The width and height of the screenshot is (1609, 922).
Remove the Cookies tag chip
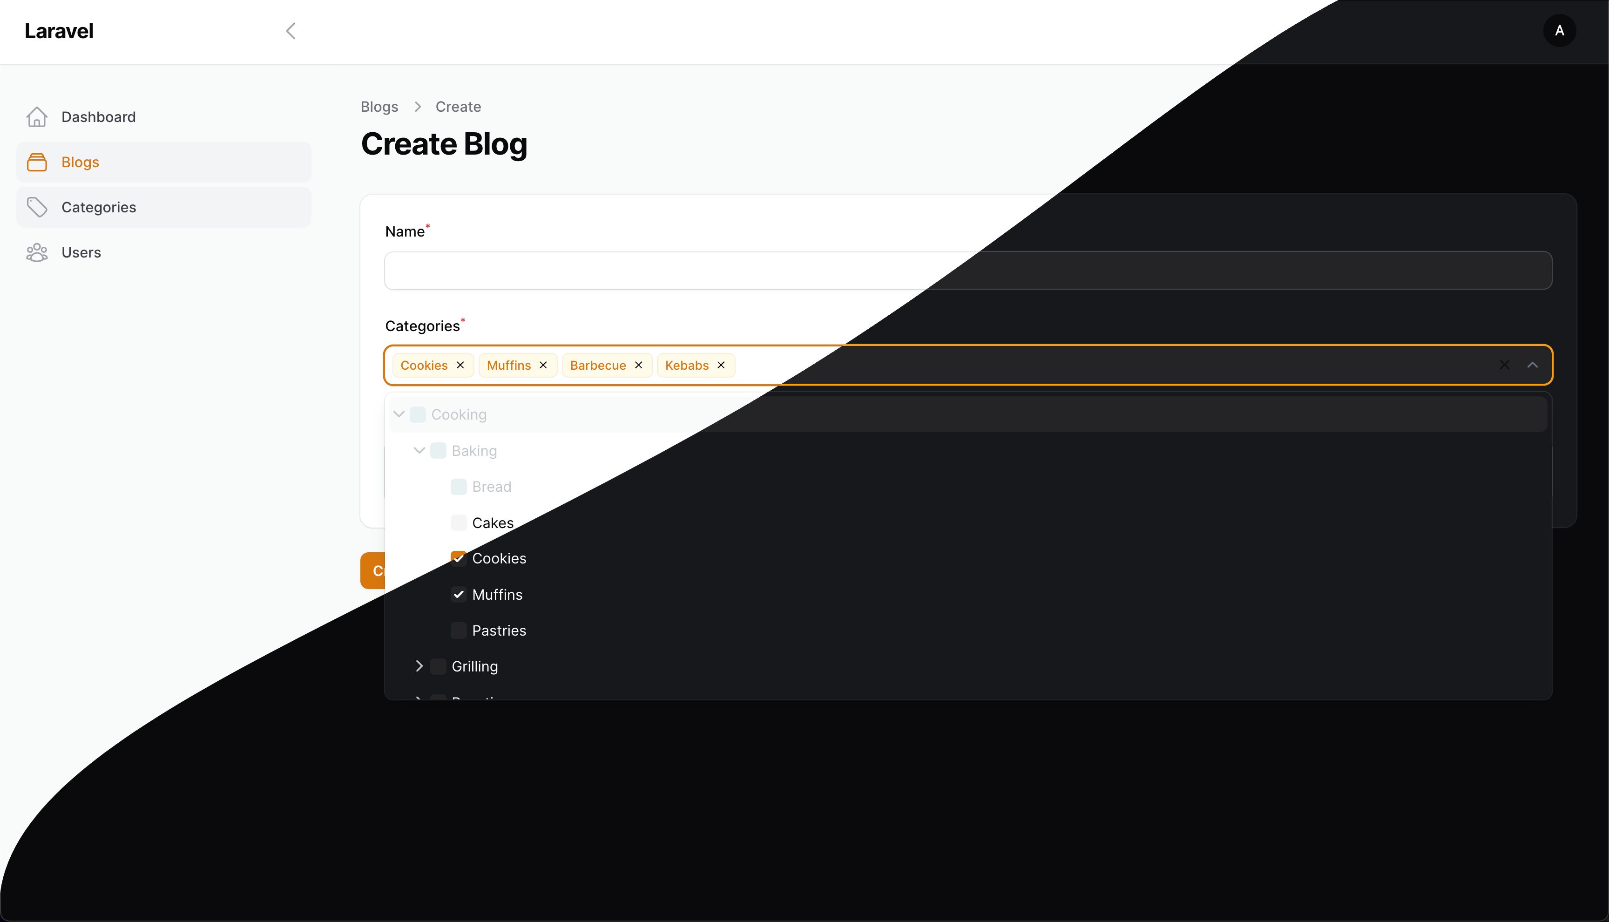tap(460, 366)
